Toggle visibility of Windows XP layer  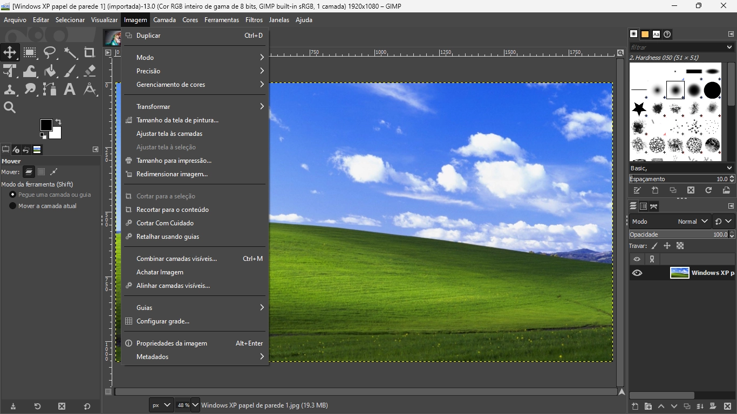pyautogui.click(x=637, y=273)
